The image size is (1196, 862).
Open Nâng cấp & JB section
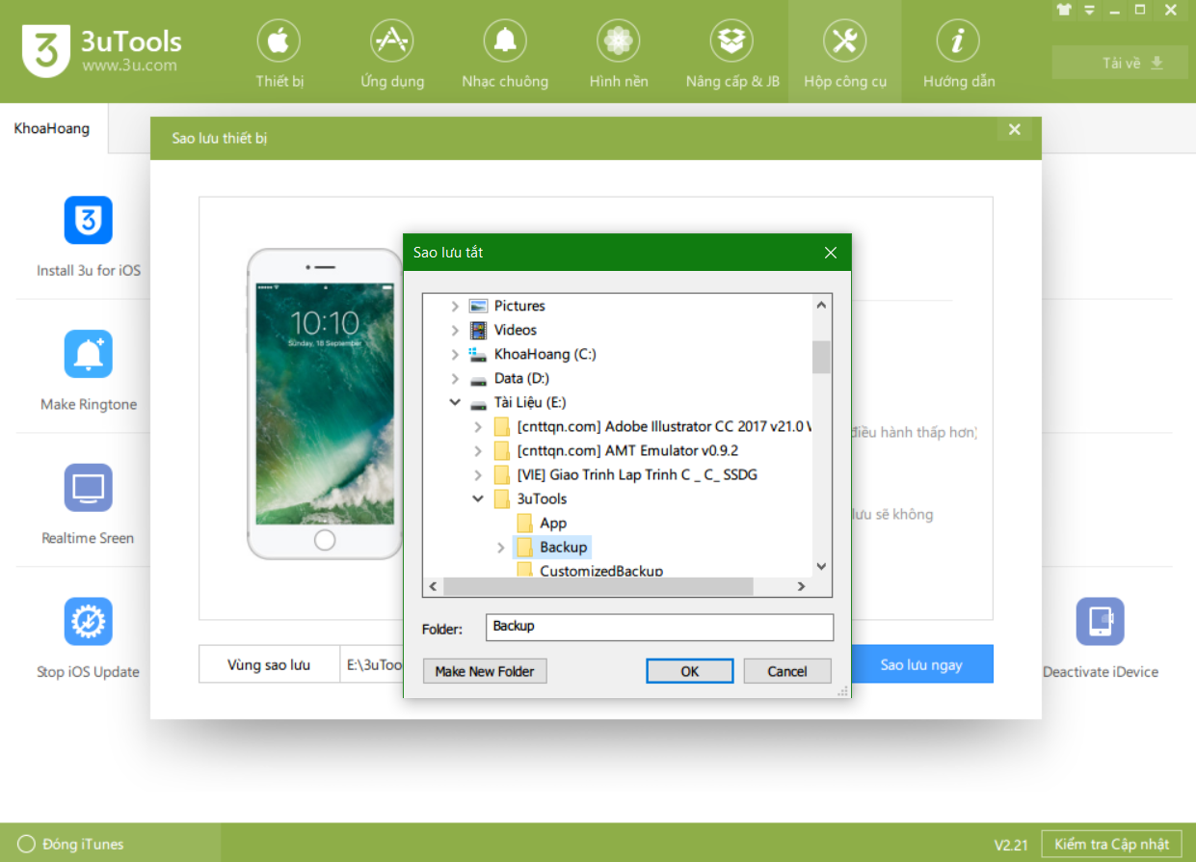click(732, 54)
